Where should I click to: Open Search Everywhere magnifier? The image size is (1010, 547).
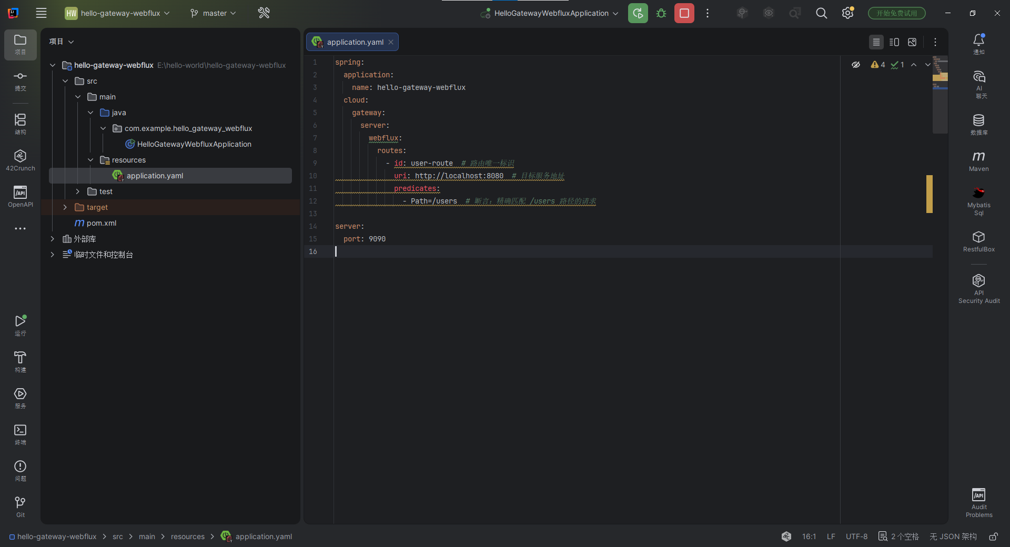821,13
